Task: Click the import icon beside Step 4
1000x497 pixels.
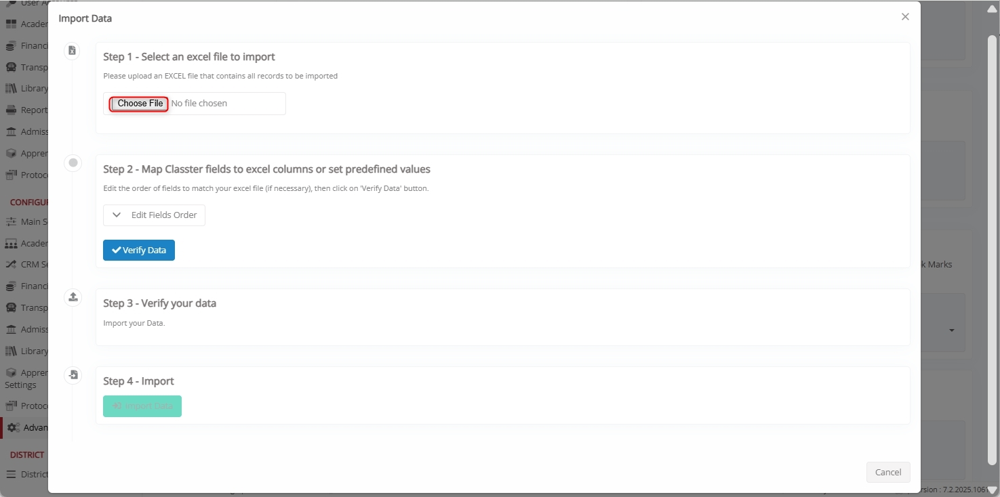Action: tap(73, 374)
